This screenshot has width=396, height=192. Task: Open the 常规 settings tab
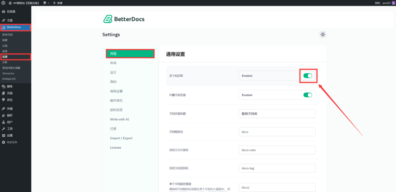click(130, 53)
